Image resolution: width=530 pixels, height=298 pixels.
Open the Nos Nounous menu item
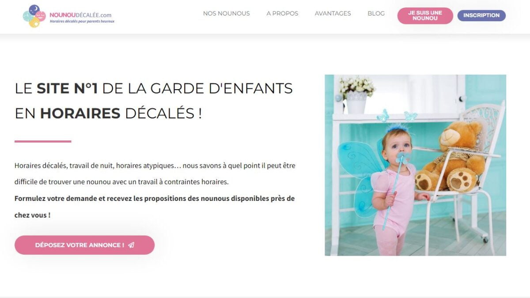point(226,14)
